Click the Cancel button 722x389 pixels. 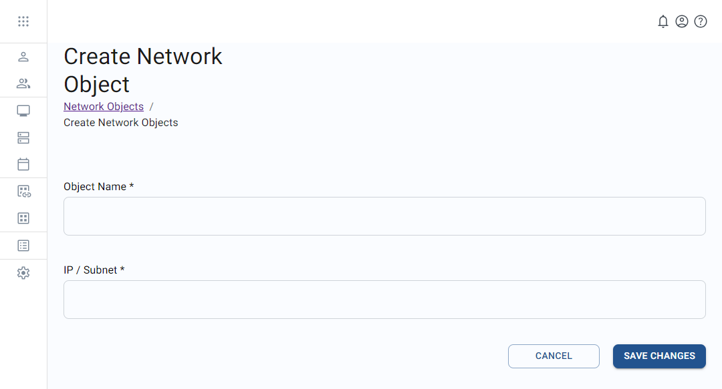[554, 356]
